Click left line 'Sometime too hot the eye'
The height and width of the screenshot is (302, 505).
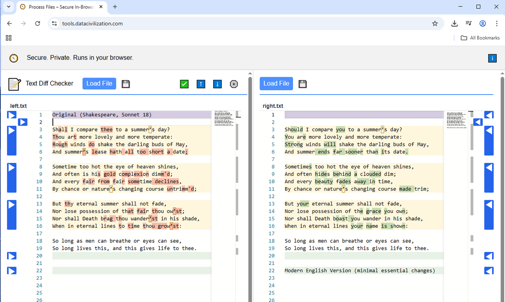click(115, 166)
